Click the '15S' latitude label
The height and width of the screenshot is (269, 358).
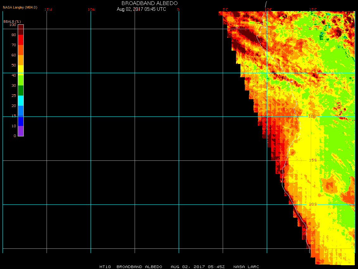[313, 160]
